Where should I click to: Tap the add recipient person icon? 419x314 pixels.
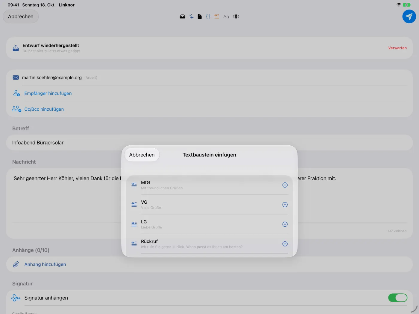click(16, 93)
